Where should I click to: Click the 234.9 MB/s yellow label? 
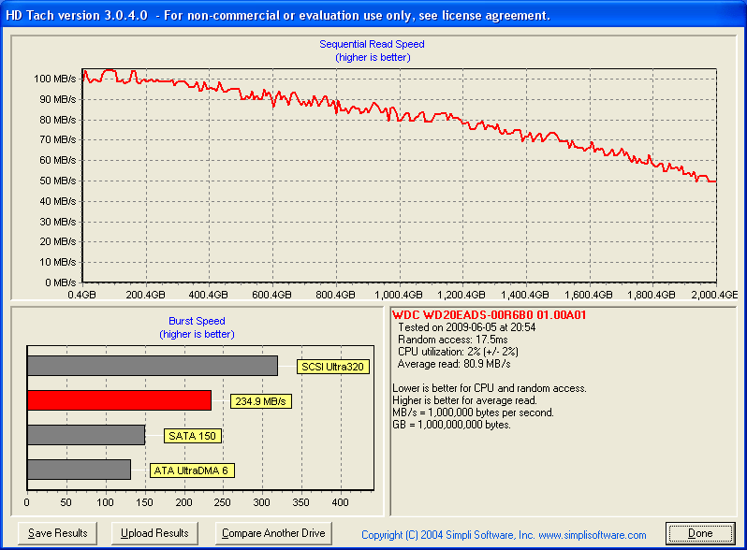261,401
